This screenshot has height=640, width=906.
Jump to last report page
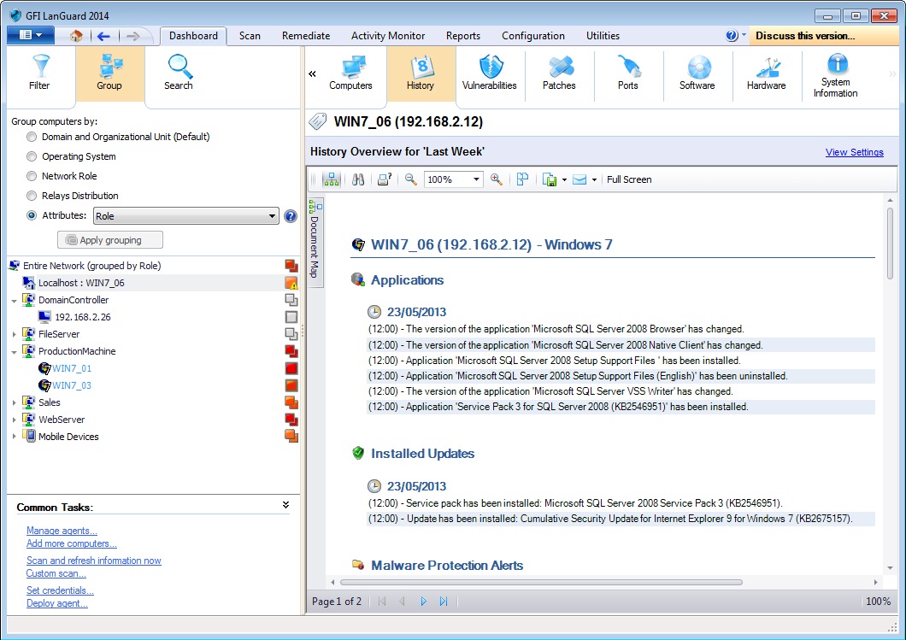[x=444, y=602]
